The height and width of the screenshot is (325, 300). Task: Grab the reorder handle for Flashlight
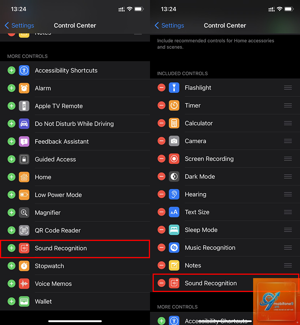click(x=288, y=88)
